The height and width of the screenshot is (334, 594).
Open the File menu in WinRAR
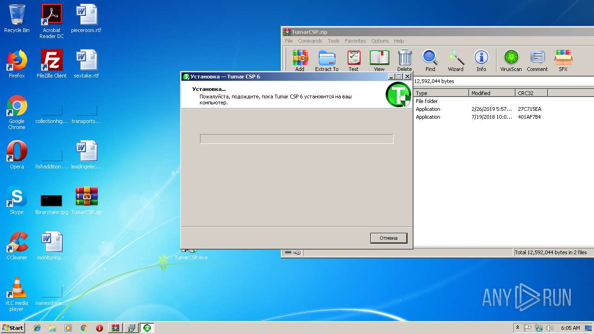[x=289, y=41]
